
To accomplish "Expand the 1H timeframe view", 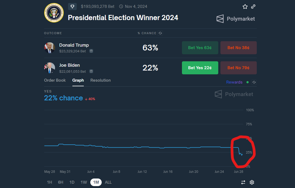I will pyautogui.click(x=49, y=182).
